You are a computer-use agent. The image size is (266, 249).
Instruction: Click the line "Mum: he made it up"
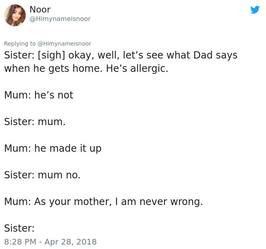pos(53,148)
